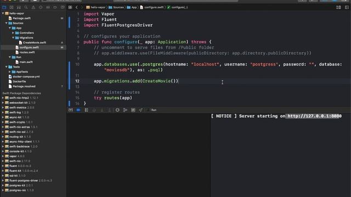Click the CreateMovie() code on line 12

(x=160, y=81)
